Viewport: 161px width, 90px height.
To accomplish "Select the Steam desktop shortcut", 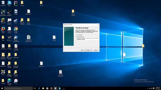I will 16,21.
